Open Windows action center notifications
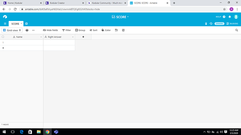241x135 pixels. click(x=226, y=132)
